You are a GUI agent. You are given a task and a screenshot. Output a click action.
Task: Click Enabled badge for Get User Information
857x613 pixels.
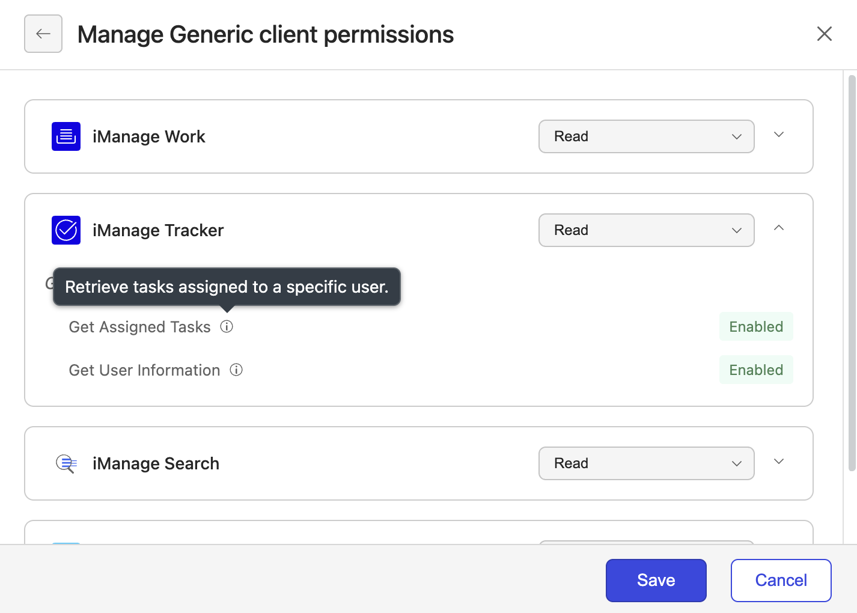[756, 370]
